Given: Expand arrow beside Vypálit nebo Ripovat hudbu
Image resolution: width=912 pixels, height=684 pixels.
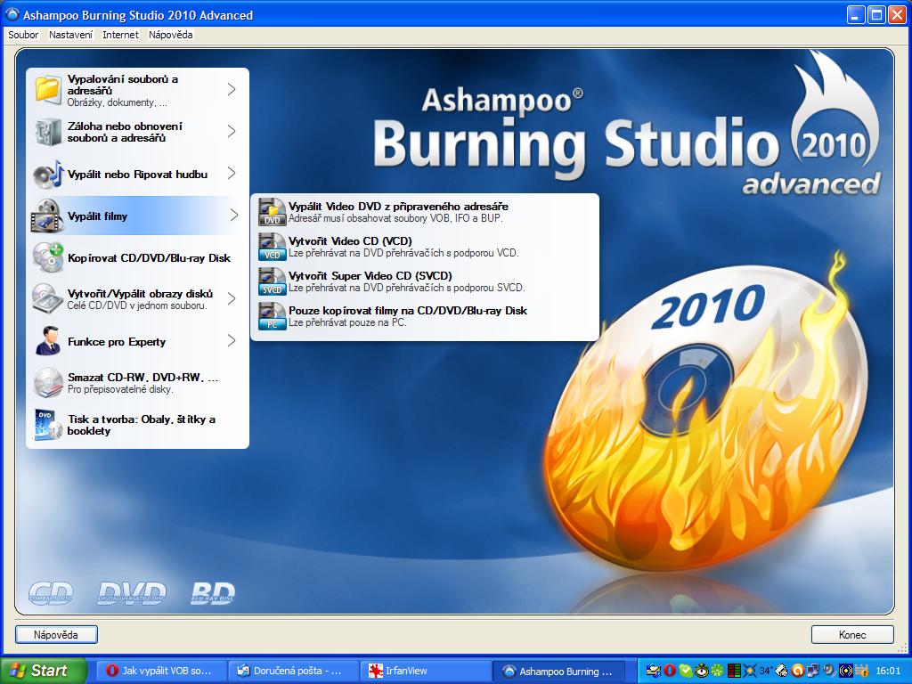Looking at the screenshot, I should click(x=232, y=174).
